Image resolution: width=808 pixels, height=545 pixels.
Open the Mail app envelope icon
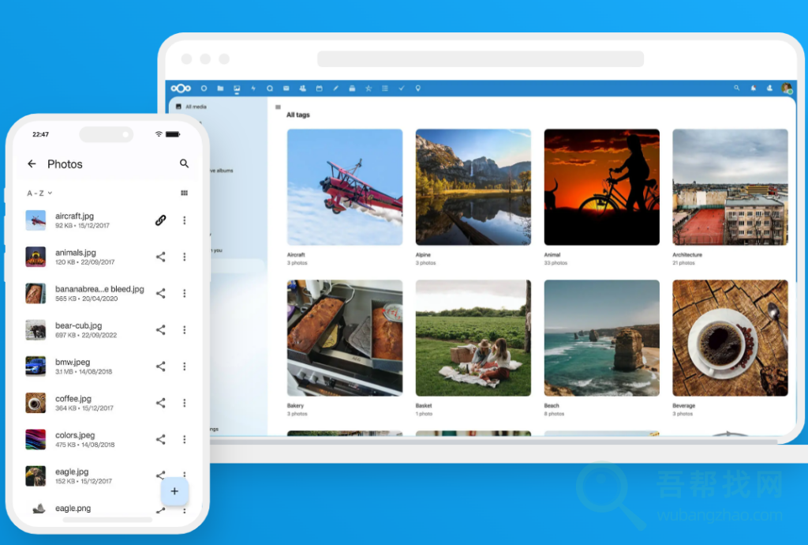pyautogui.click(x=286, y=88)
